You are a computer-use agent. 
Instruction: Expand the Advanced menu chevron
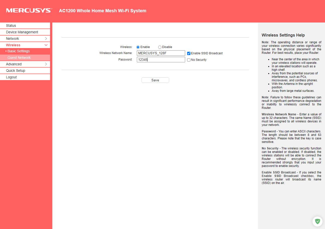pos(46,64)
